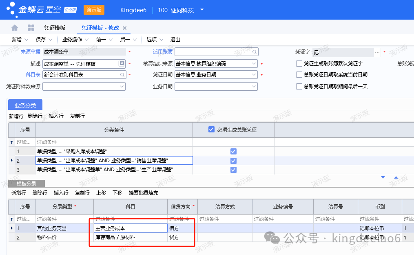Open the app grid menu icon
This screenshot has height=255, width=414.
[31, 28]
